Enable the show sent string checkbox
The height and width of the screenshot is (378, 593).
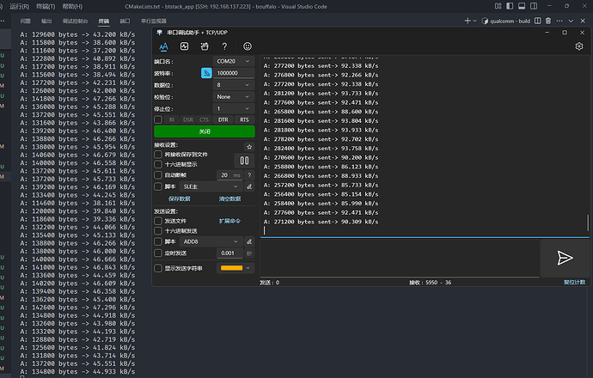point(158,268)
